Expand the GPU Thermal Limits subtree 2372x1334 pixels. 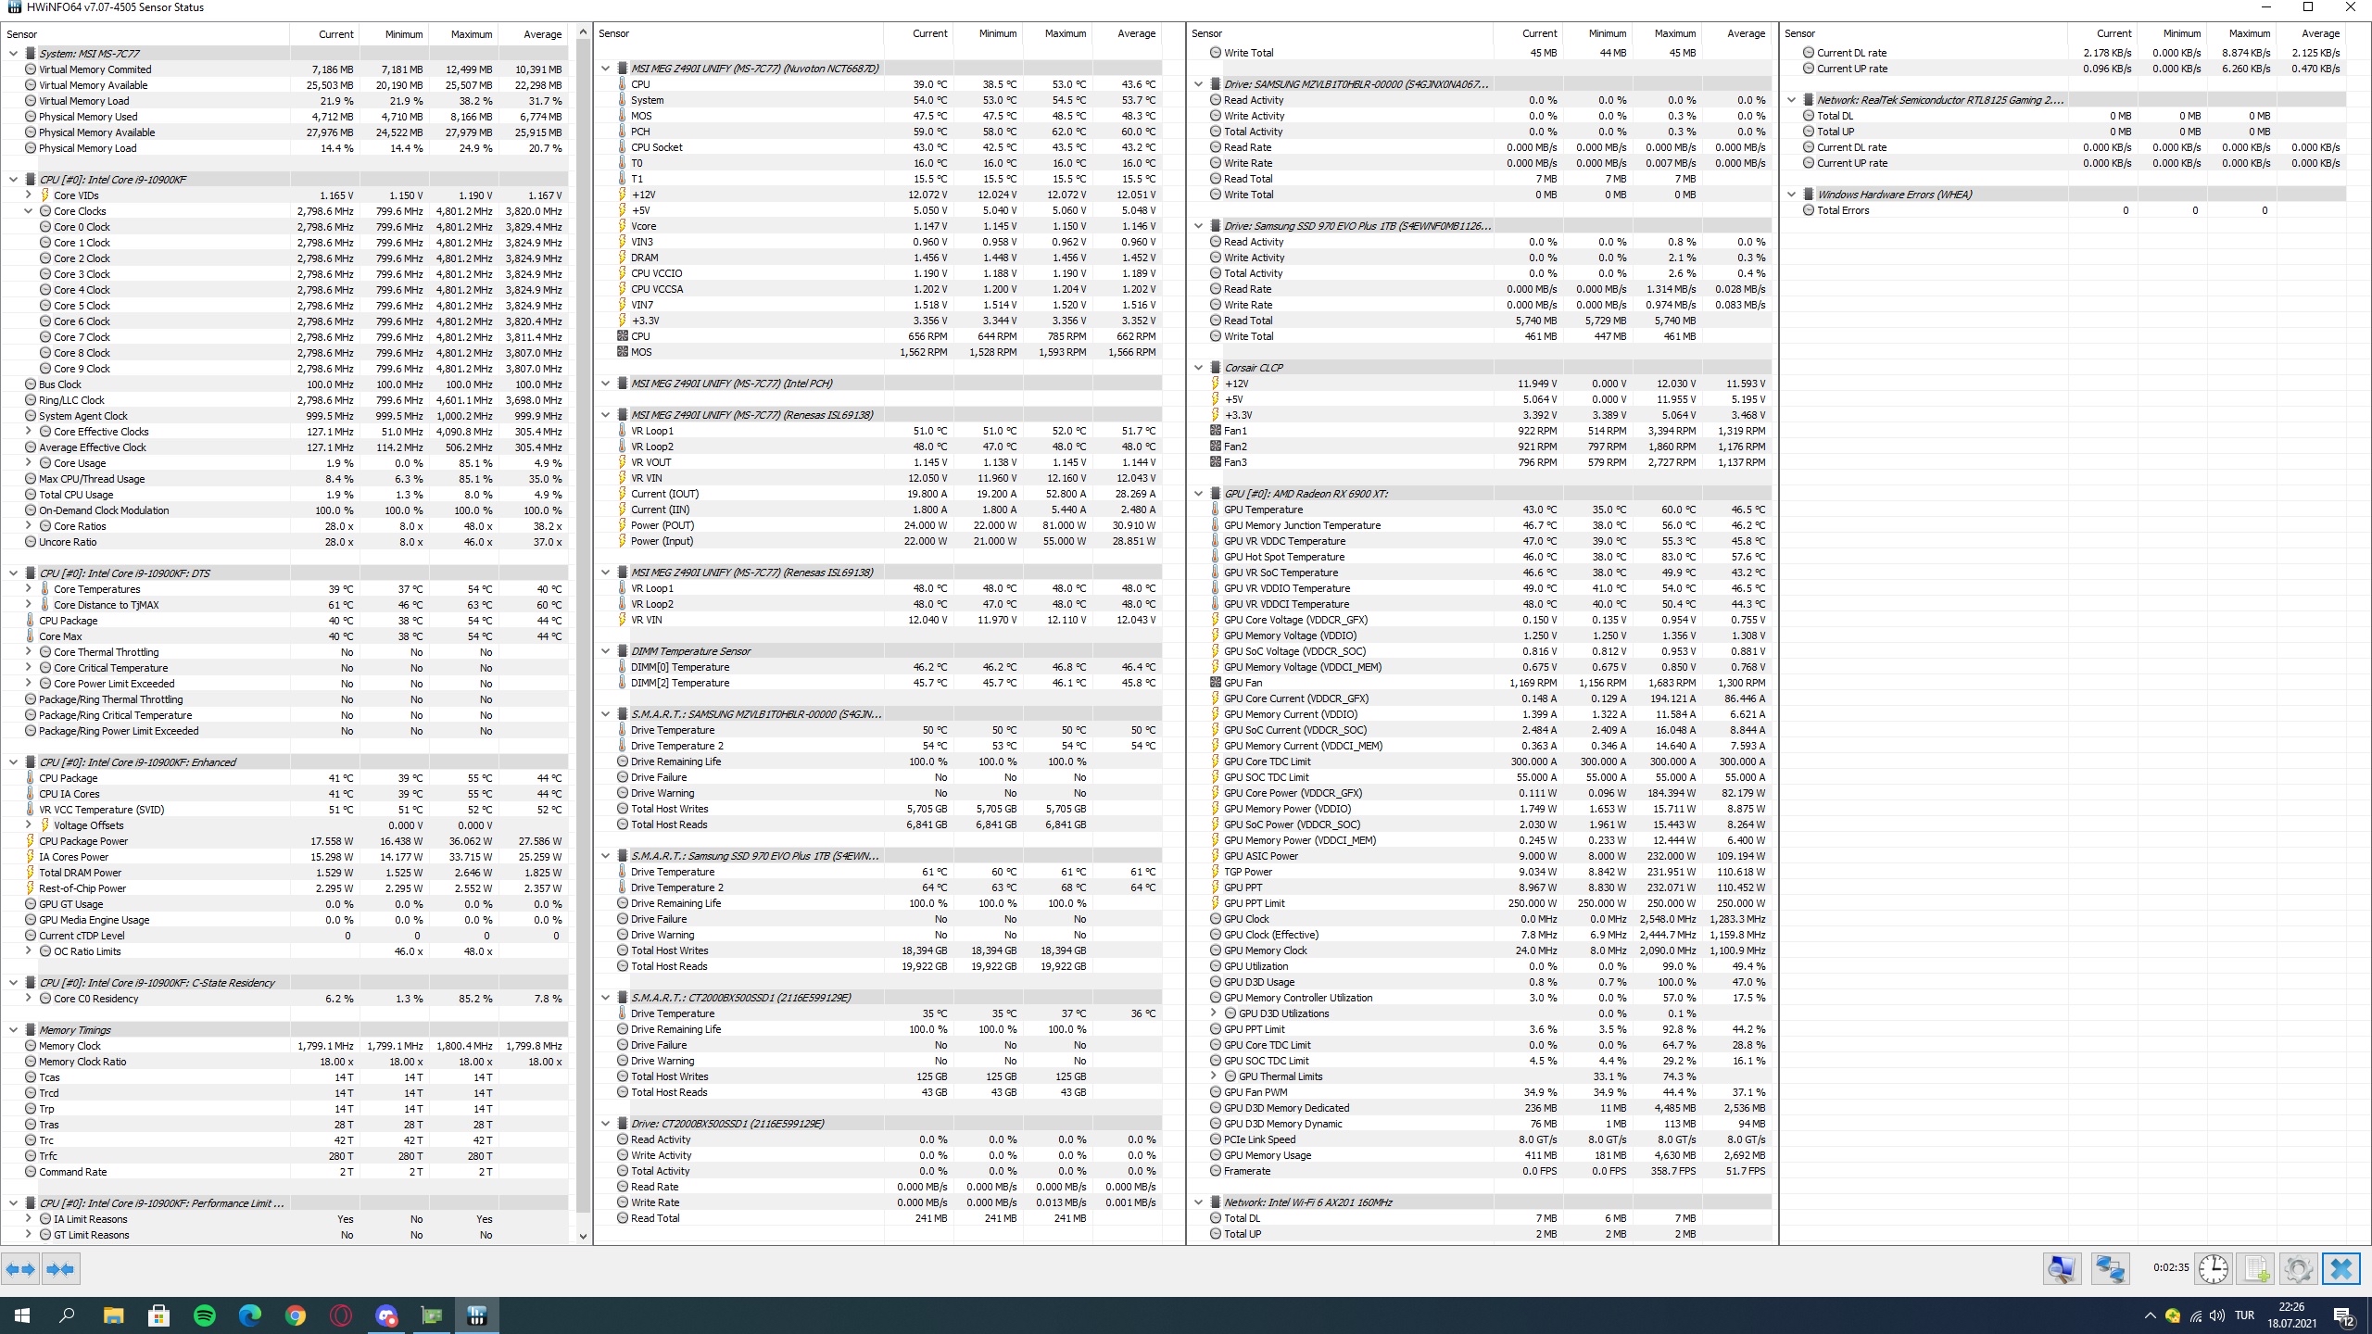1214,1076
